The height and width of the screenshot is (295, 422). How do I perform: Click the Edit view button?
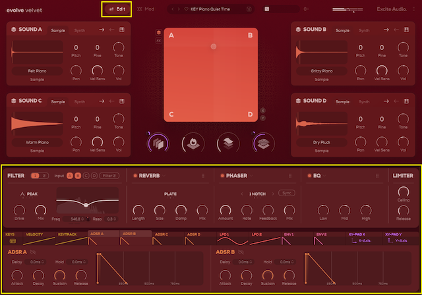(x=117, y=9)
